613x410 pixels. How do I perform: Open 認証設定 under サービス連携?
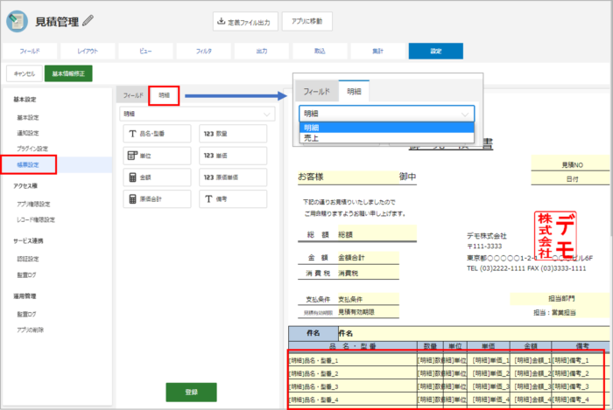28,259
